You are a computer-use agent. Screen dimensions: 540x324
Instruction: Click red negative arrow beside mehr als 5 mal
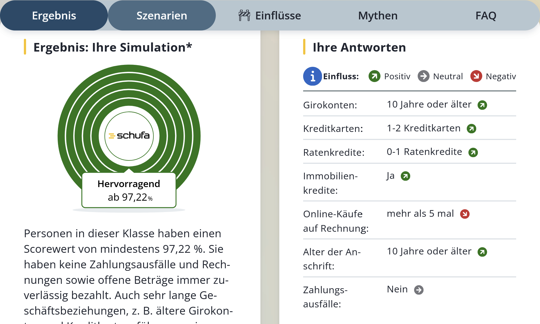(x=465, y=214)
